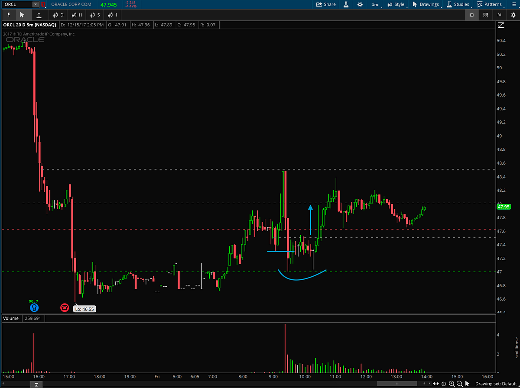Open the grid layout chooser icon

(485, 14)
